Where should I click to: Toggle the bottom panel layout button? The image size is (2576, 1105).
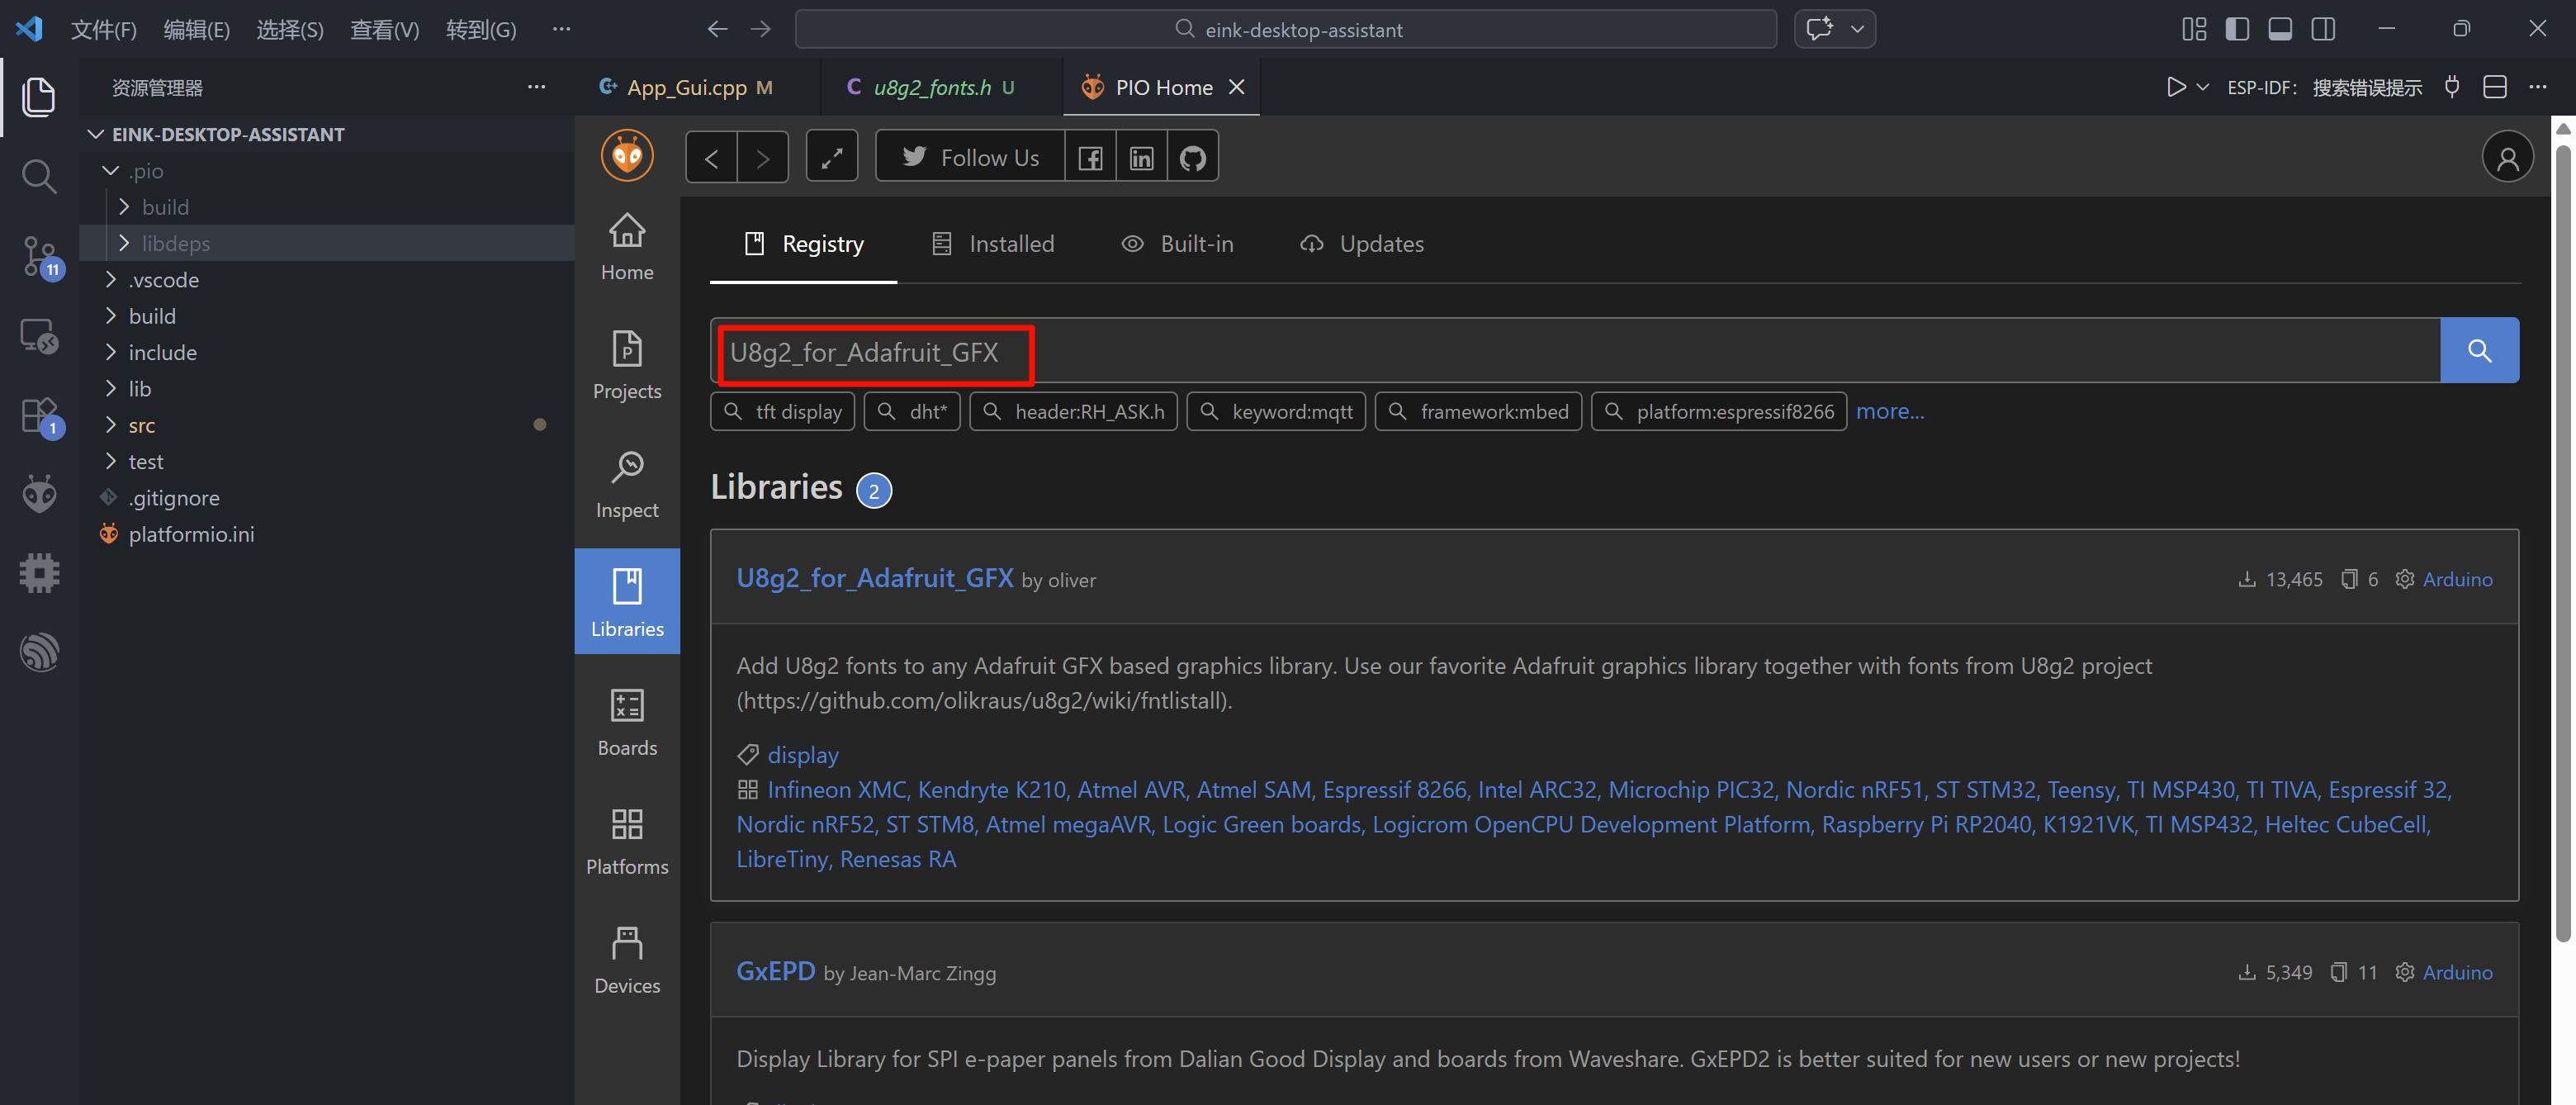pos(2280,29)
